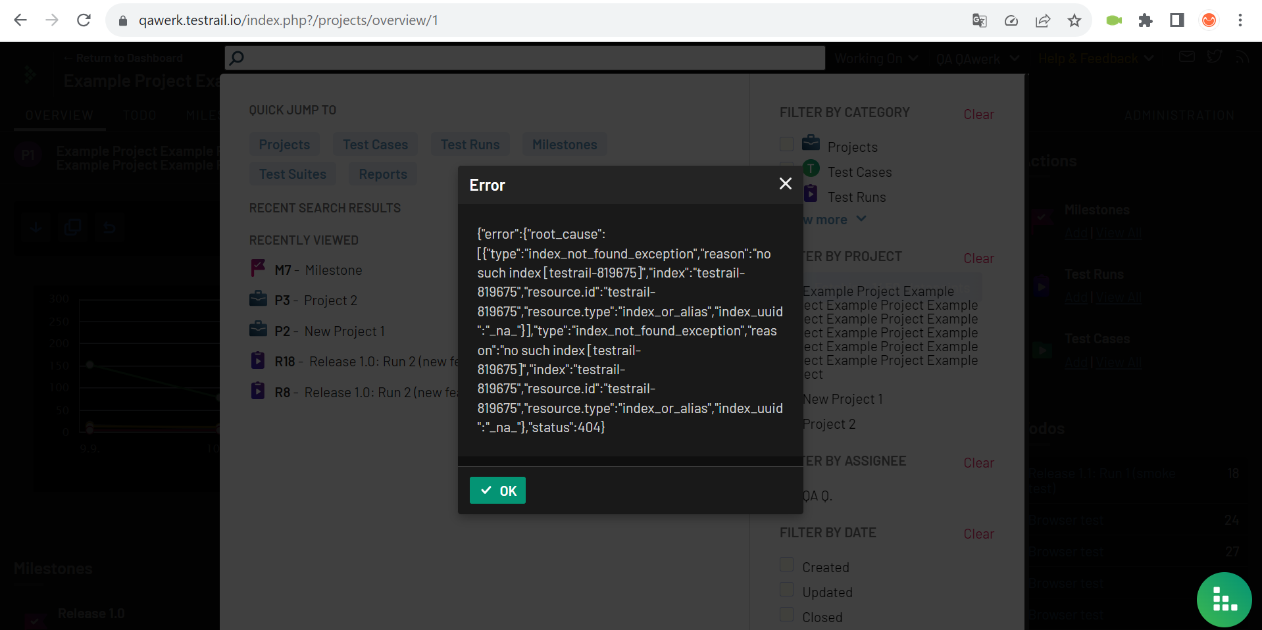Open the Working On dropdown
Viewport: 1262px width, 630px height.
coord(876,59)
